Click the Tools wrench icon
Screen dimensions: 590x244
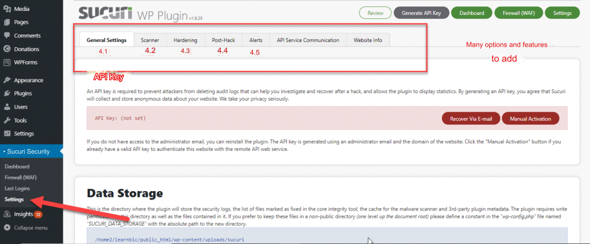(7, 121)
